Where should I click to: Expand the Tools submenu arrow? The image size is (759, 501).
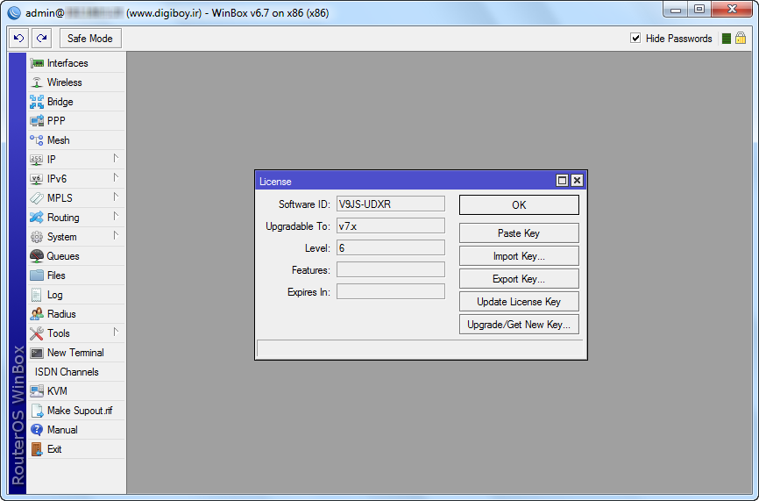point(116,333)
